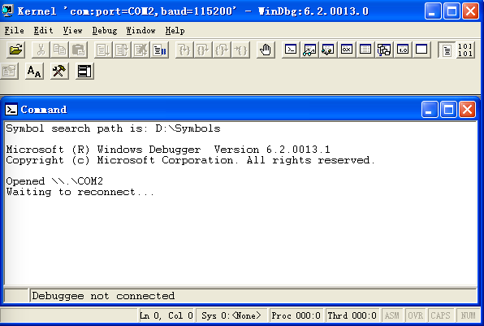Open the Memory window toolbar icon
Viewport: 484px width, 326px height.
[365, 50]
